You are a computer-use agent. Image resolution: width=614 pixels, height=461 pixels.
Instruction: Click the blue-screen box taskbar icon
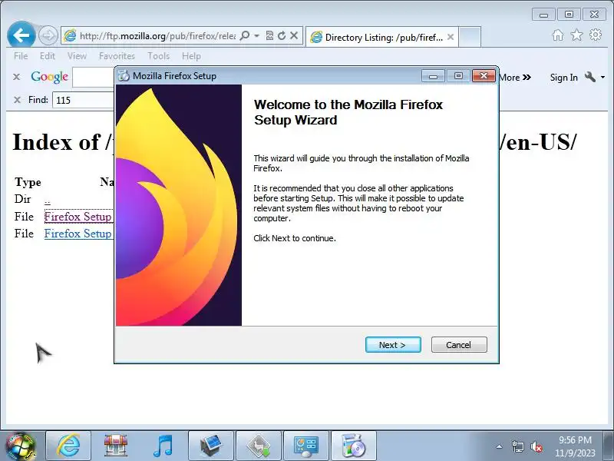pyautogui.click(x=210, y=446)
